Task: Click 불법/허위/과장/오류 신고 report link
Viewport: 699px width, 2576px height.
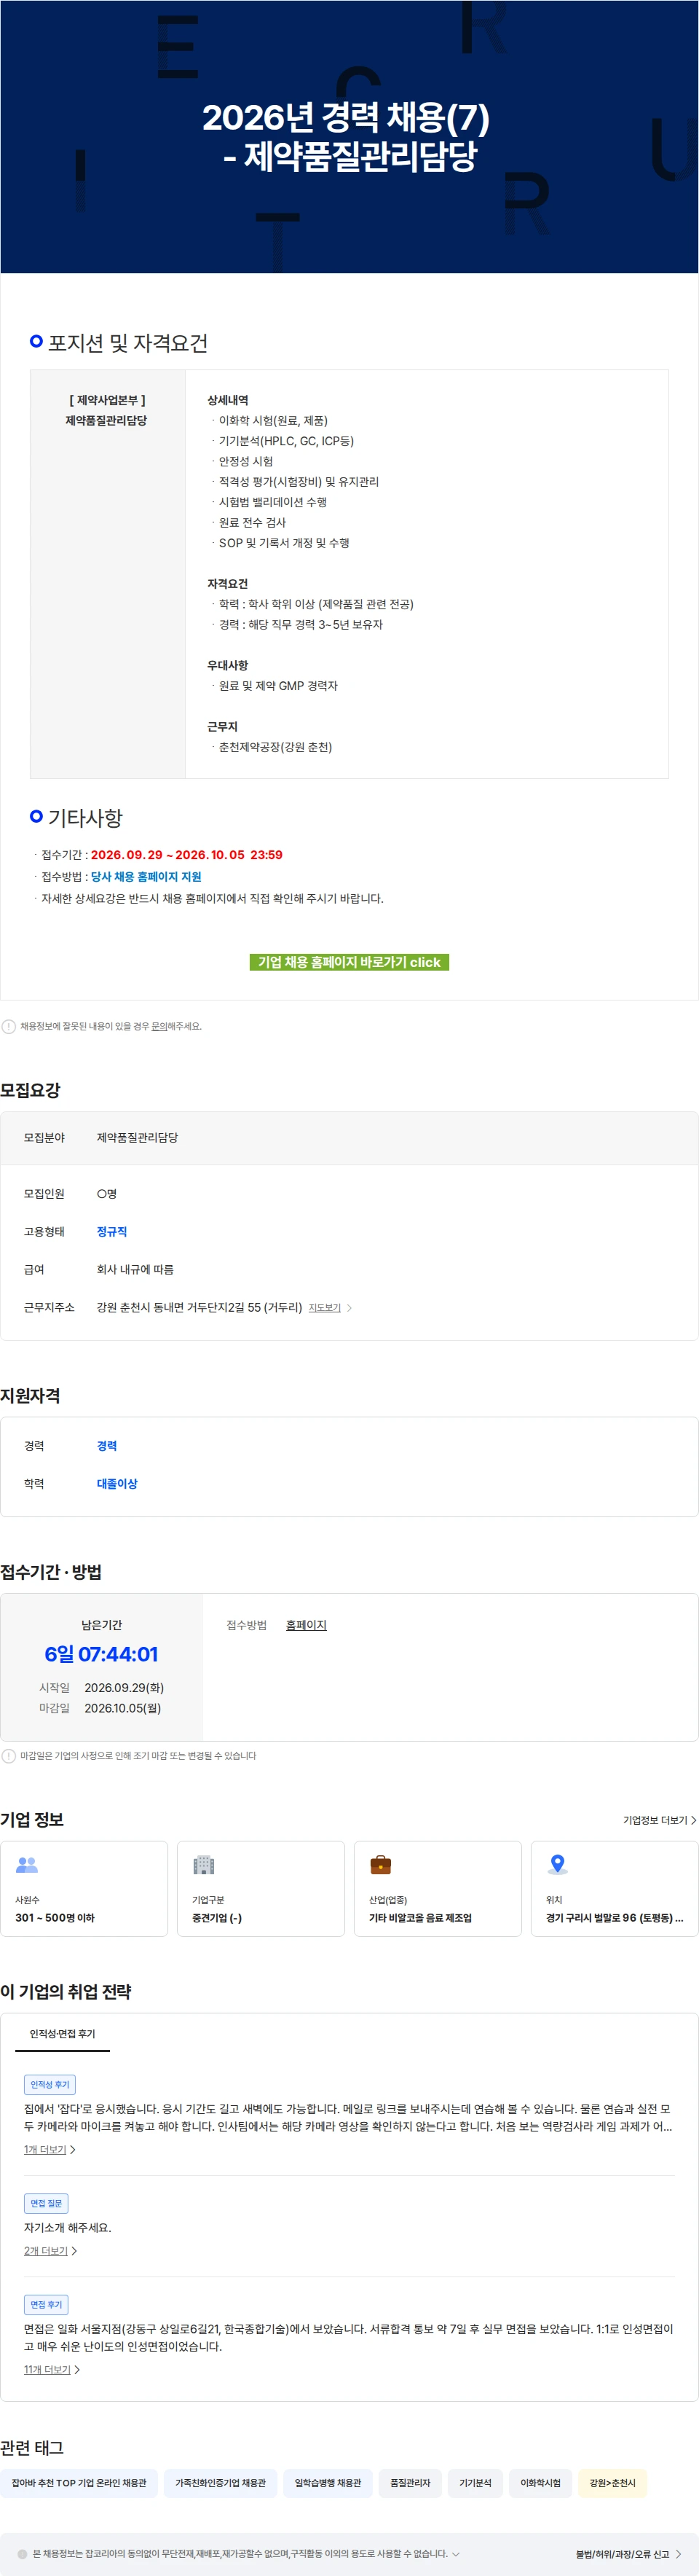Action: coord(628,2554)
